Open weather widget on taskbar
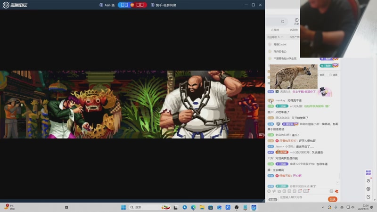The height and width of the screenshot is (212, 377). (9, 207)
